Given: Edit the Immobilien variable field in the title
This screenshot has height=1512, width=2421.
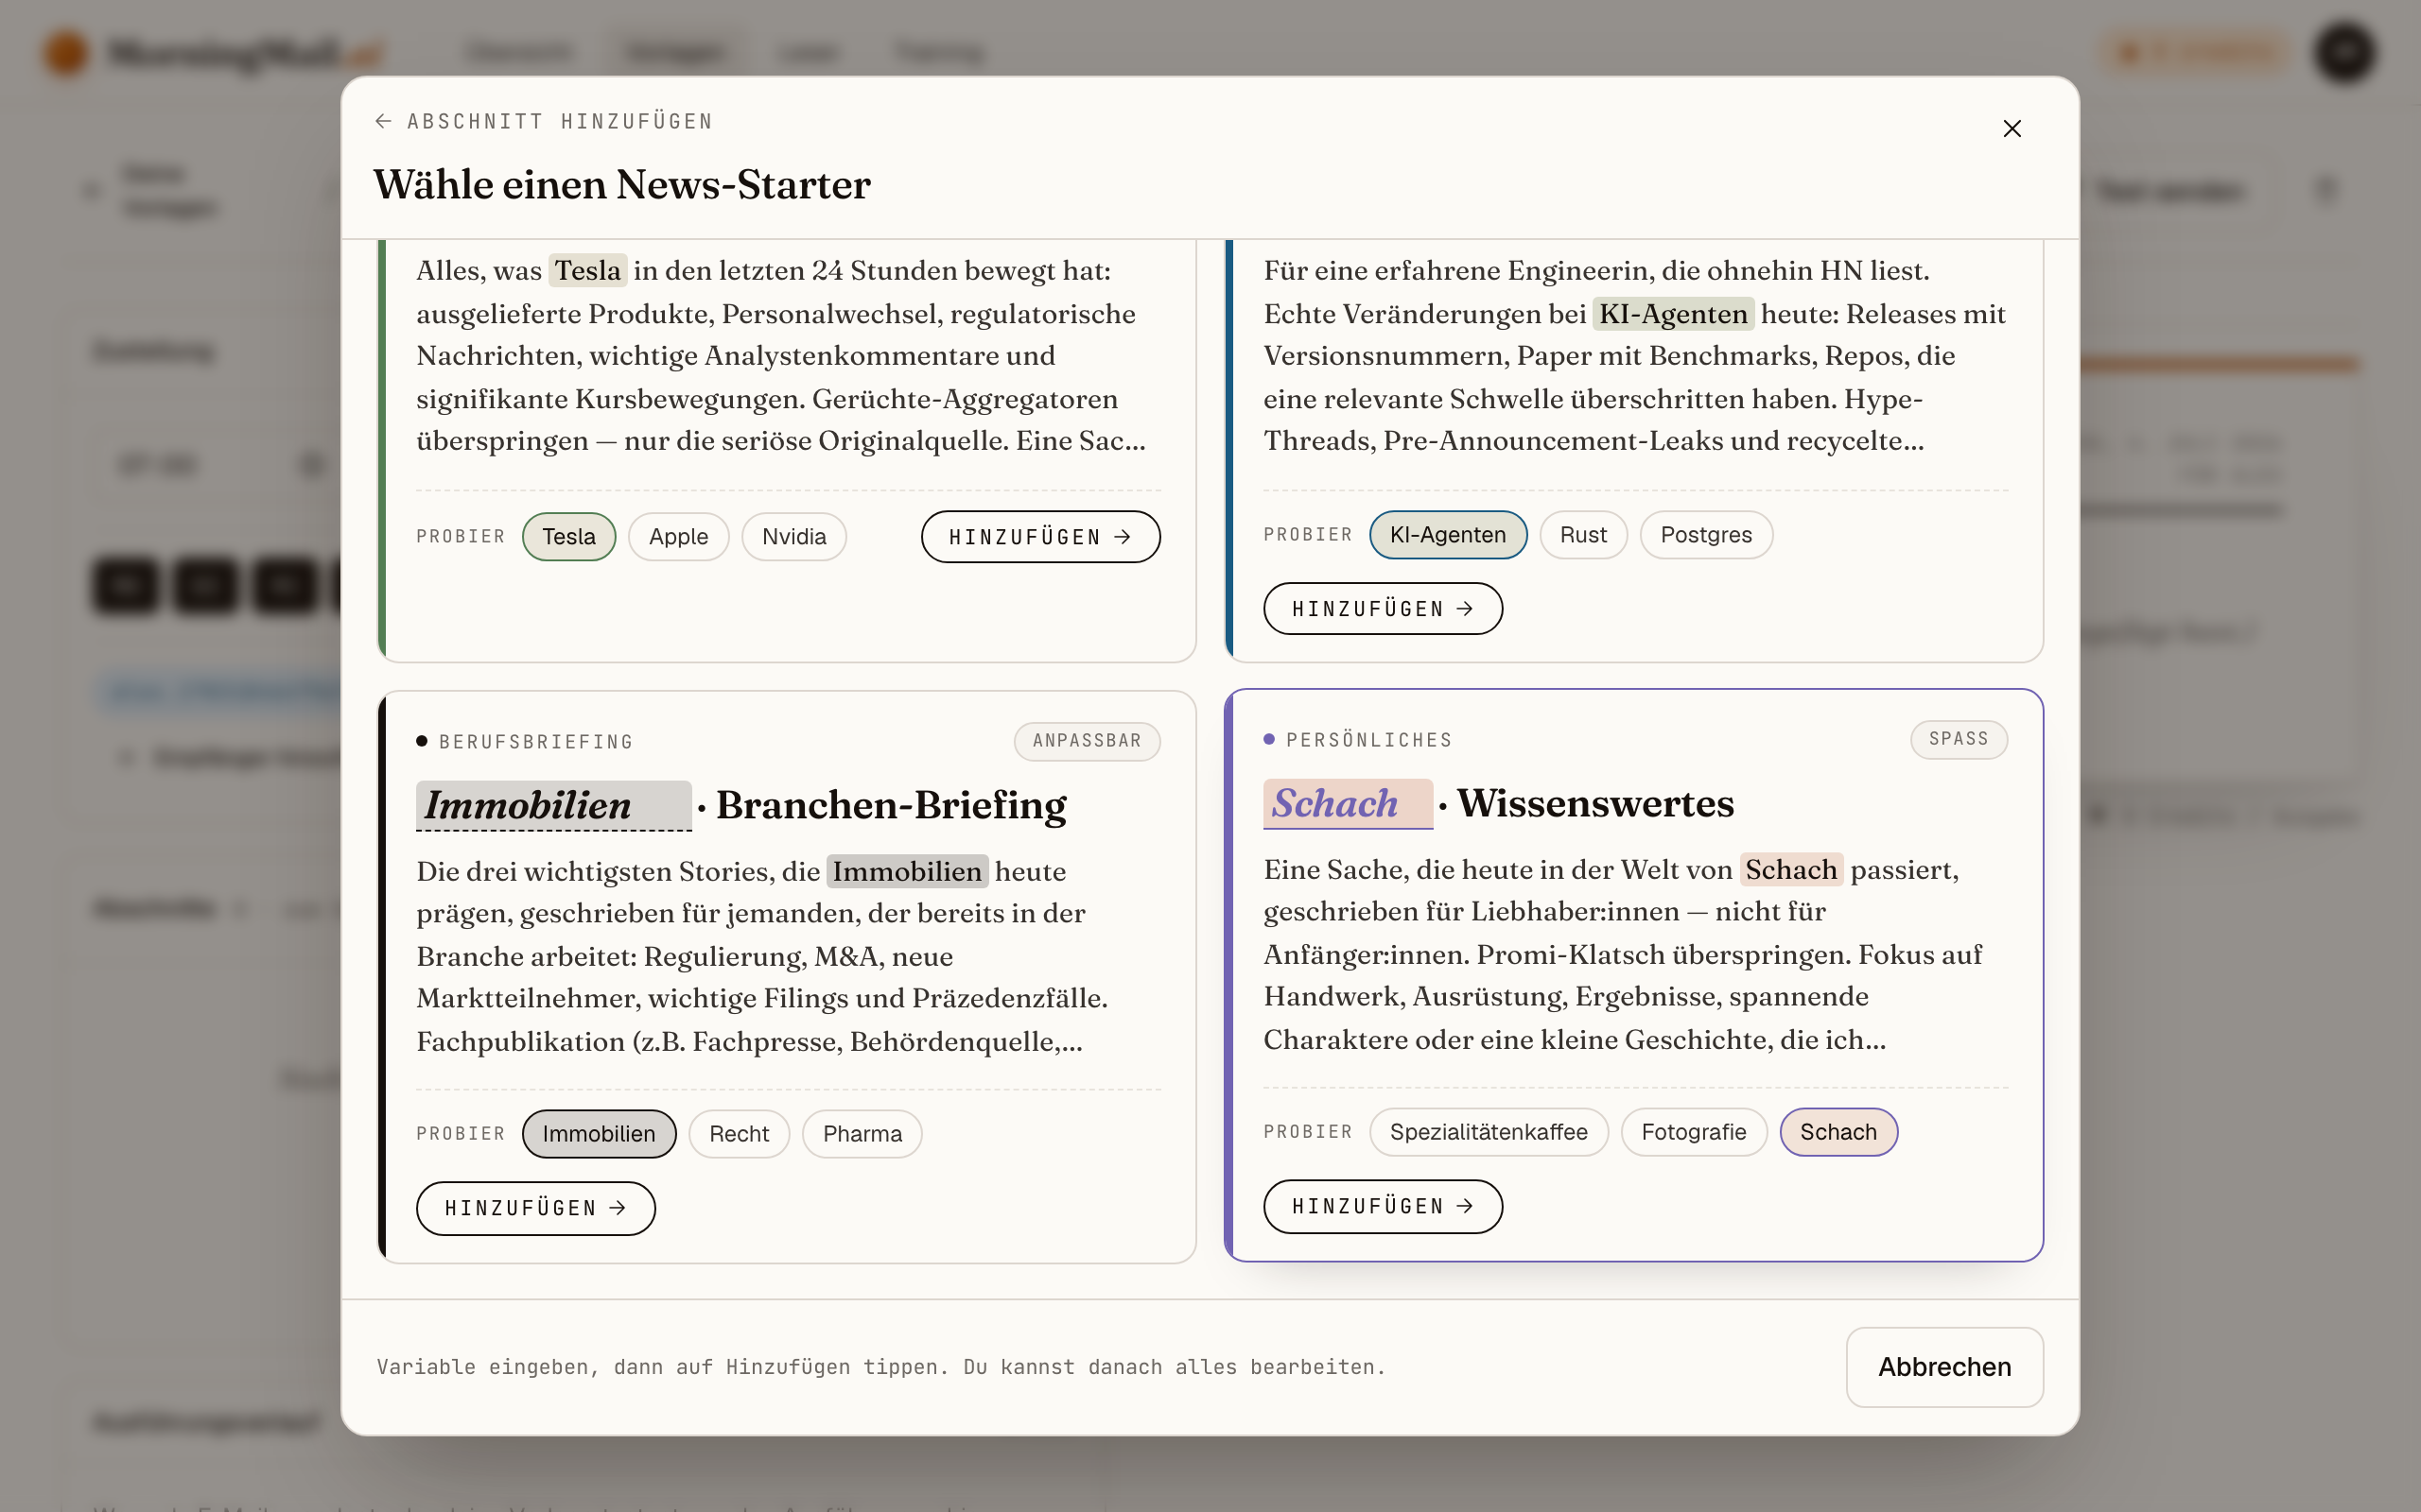Looking at the screenshot, I should click(553, 805).
